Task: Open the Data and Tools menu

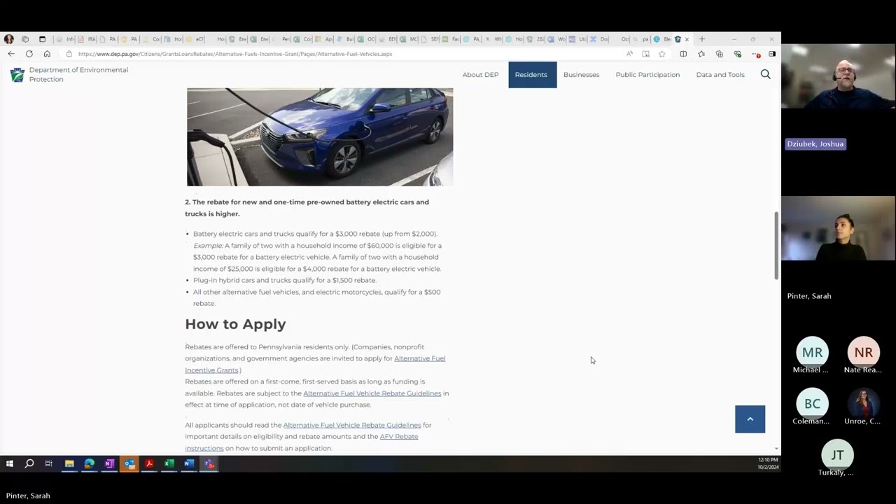Action: click(720, 74)
